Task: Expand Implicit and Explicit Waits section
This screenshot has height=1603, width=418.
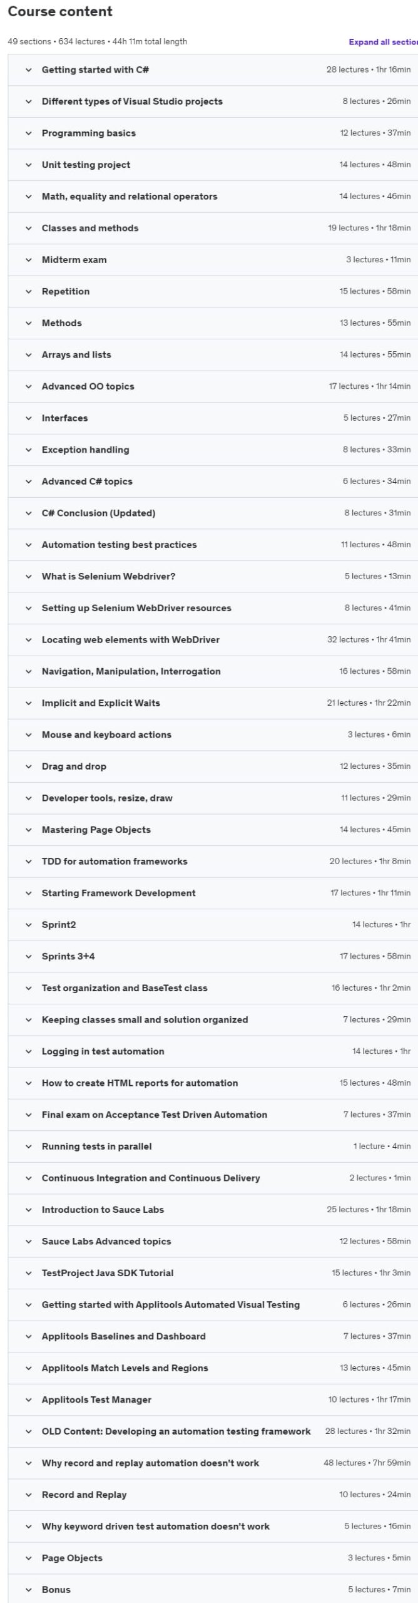Action: click(213, 703)
